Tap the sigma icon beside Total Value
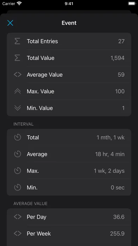The width and height of the screenshot is (138, 246). (17, 58)
